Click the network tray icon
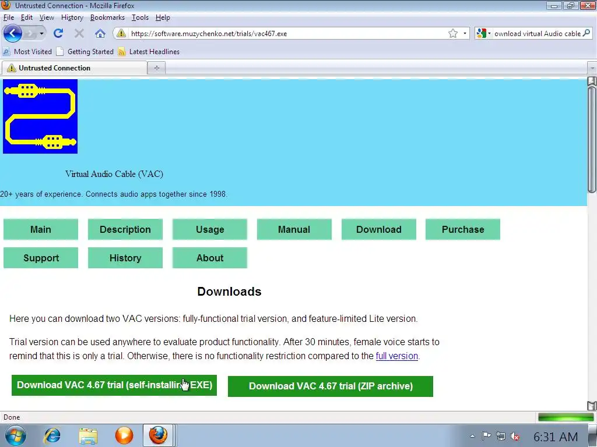The width and height of the screenshot is (597, 447). [501, 437]
